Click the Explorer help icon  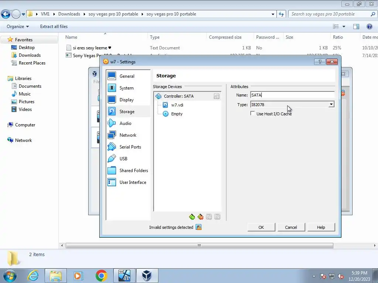click(x=369, y=27)
